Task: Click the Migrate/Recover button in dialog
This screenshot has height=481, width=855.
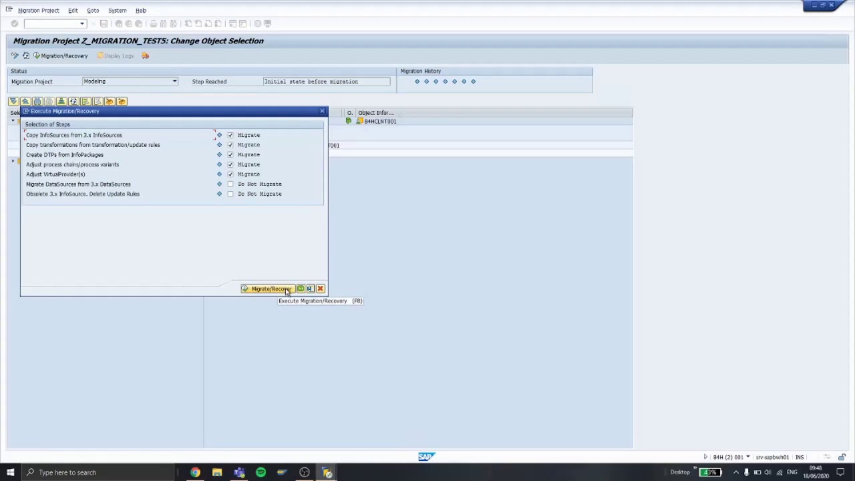Action: point(267,289)
